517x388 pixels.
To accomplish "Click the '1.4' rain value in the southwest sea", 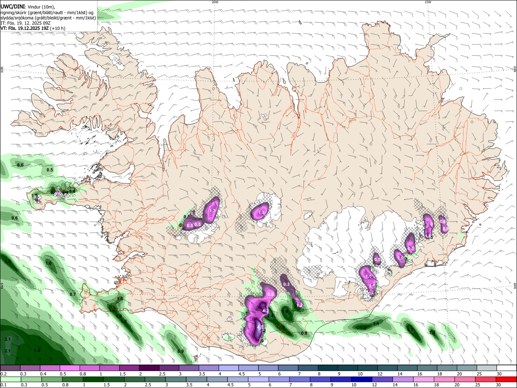I will (x=37, y=350).
